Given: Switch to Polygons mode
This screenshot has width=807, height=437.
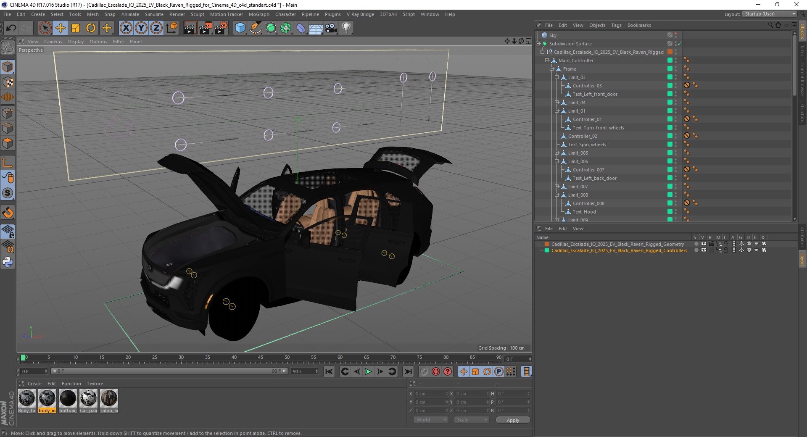Looking at the screenshot, I should click(x=8, y=143).
